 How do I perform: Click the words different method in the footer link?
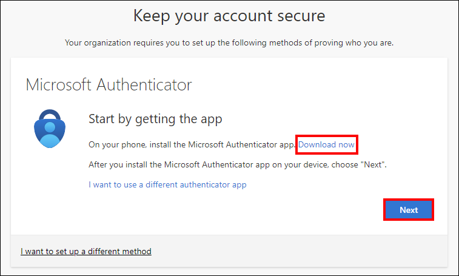pos(119,251)
